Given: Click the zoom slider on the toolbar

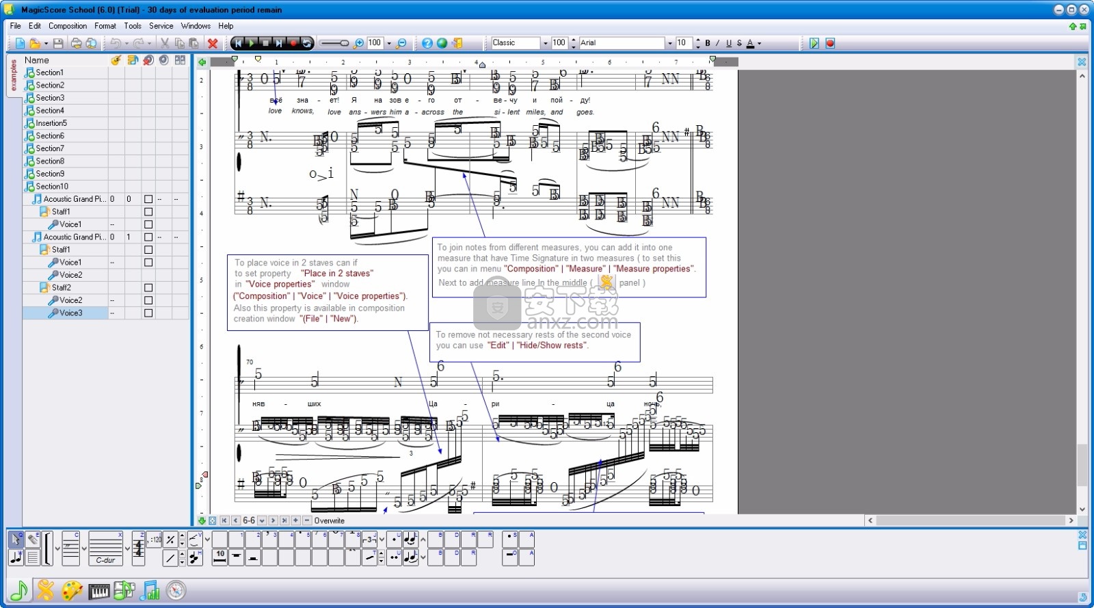Looking at the screenshot, I should point(334,43).
